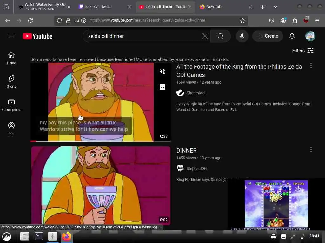Image resolution: width=325 pixels, height=243 pixels.
Task: Go forward with the browser forward arrow
Action: pyautogui.click(x=19, y=21)
